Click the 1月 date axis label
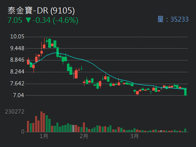Screen dimensions: 196x147 click(44, 136)
